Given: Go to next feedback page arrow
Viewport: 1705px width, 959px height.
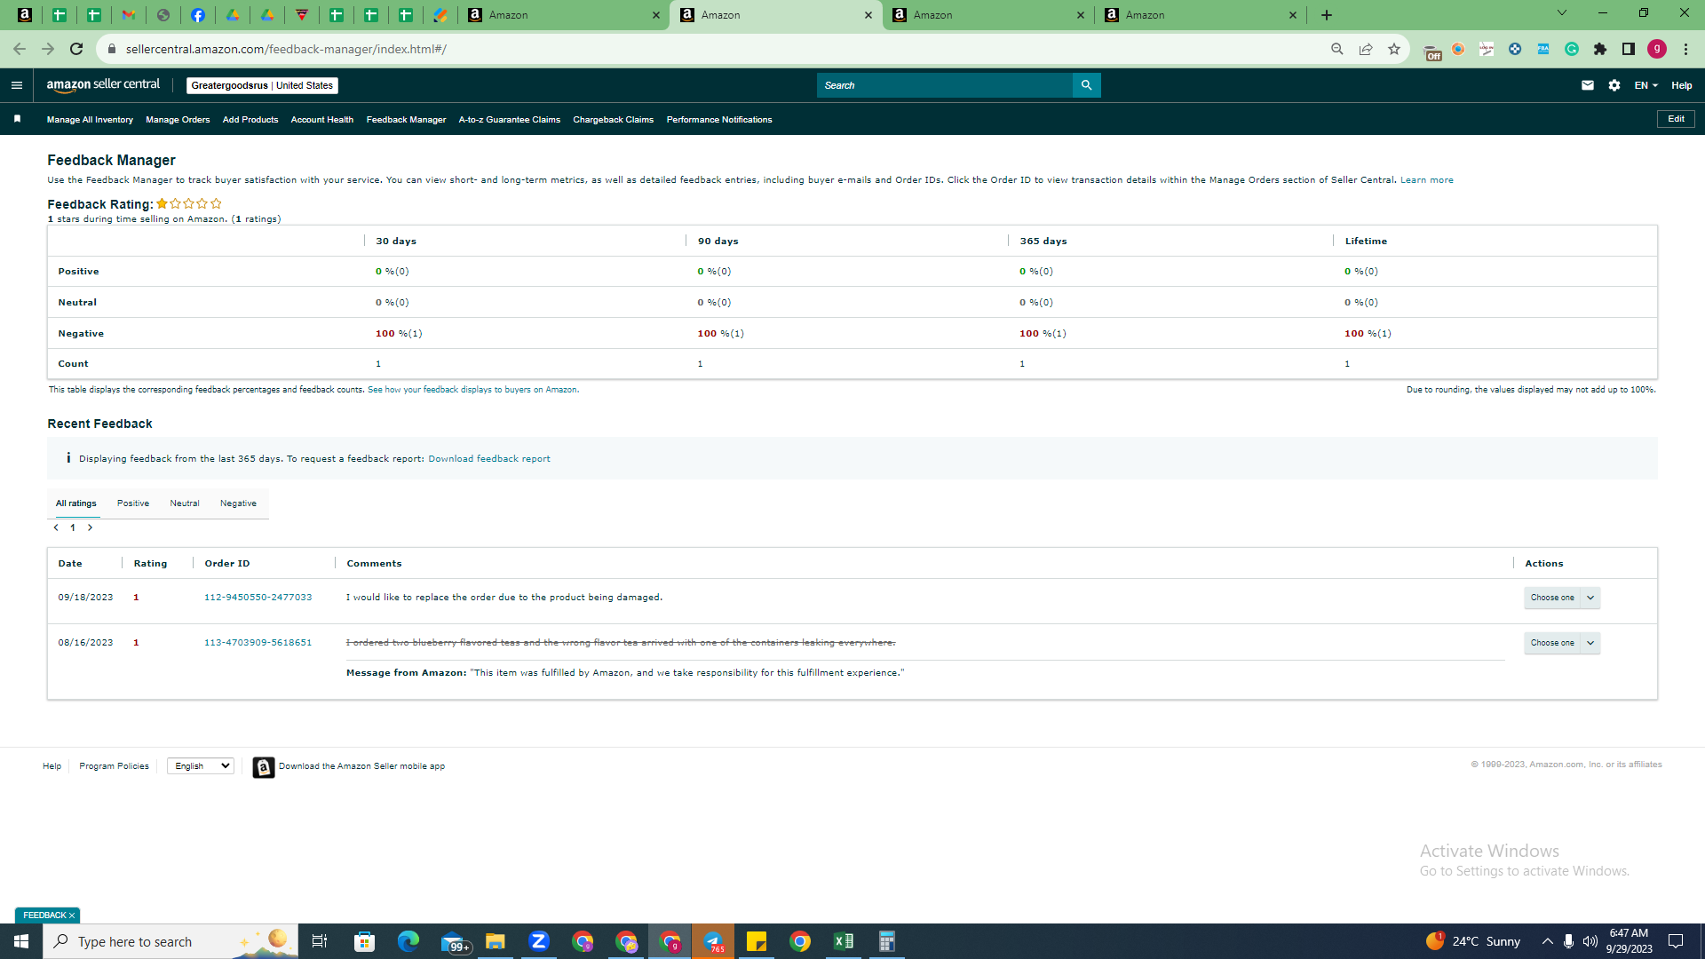Looking at the screenshot, I should (90, 527).
